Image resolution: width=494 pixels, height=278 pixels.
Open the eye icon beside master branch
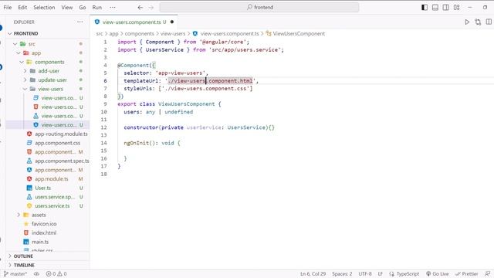pyautogui.click(x=36, y=274)
